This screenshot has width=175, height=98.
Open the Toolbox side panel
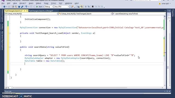[x=2, y=27]
